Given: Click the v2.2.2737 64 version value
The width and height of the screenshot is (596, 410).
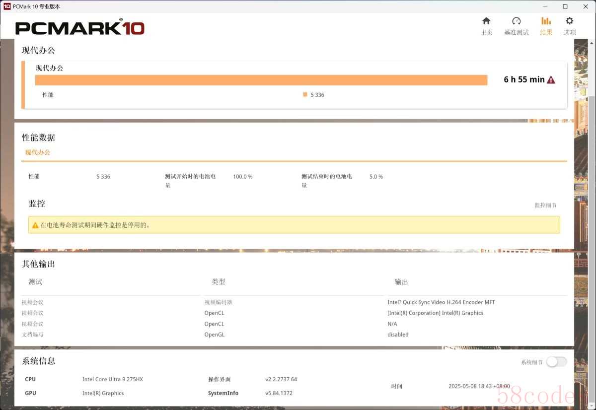Looking at the screenshot, I should coord(281,379).
